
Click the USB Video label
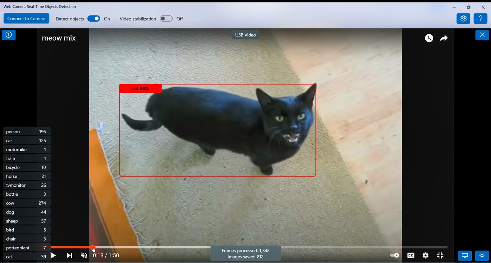click(x=245, y=35)
